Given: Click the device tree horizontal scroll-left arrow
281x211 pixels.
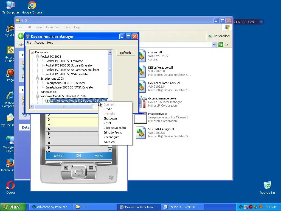Looking at the screenshot, I should [x=32, y=106].
